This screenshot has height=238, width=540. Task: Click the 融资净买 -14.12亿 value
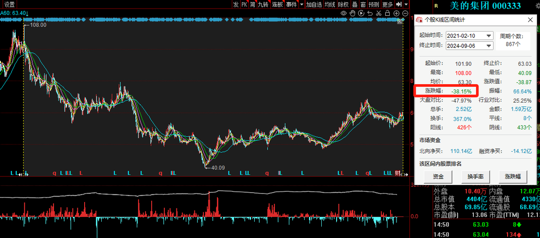click(521, 151)
